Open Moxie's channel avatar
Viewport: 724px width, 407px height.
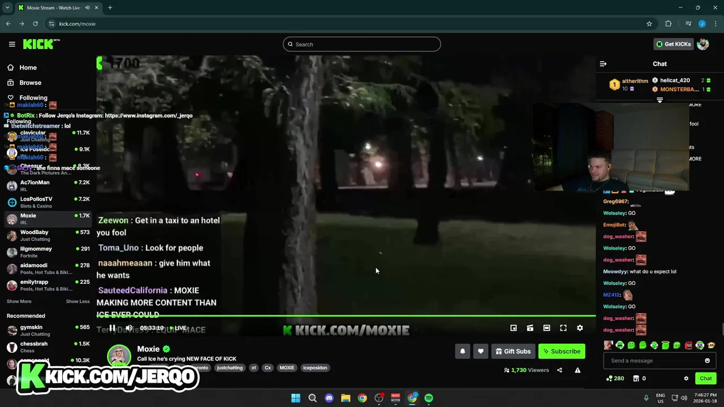119,356
